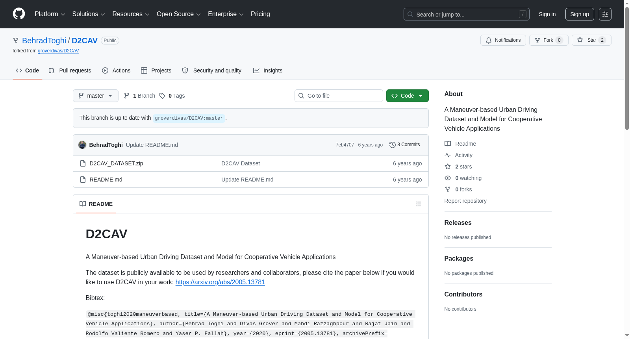Click the graph icon on the Insights tab
The height and width of the screenshot is (339, 630).
(256, 70)
